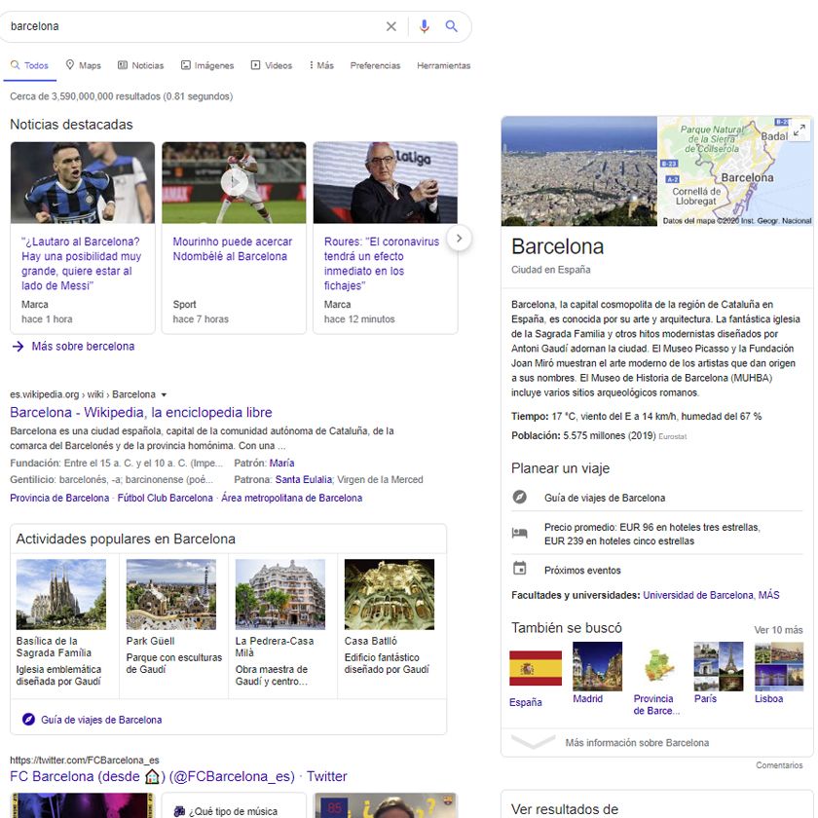Open Universidad de Barcelona link
The width and height of the screenshot is (818, 818).
coord(698,595)
